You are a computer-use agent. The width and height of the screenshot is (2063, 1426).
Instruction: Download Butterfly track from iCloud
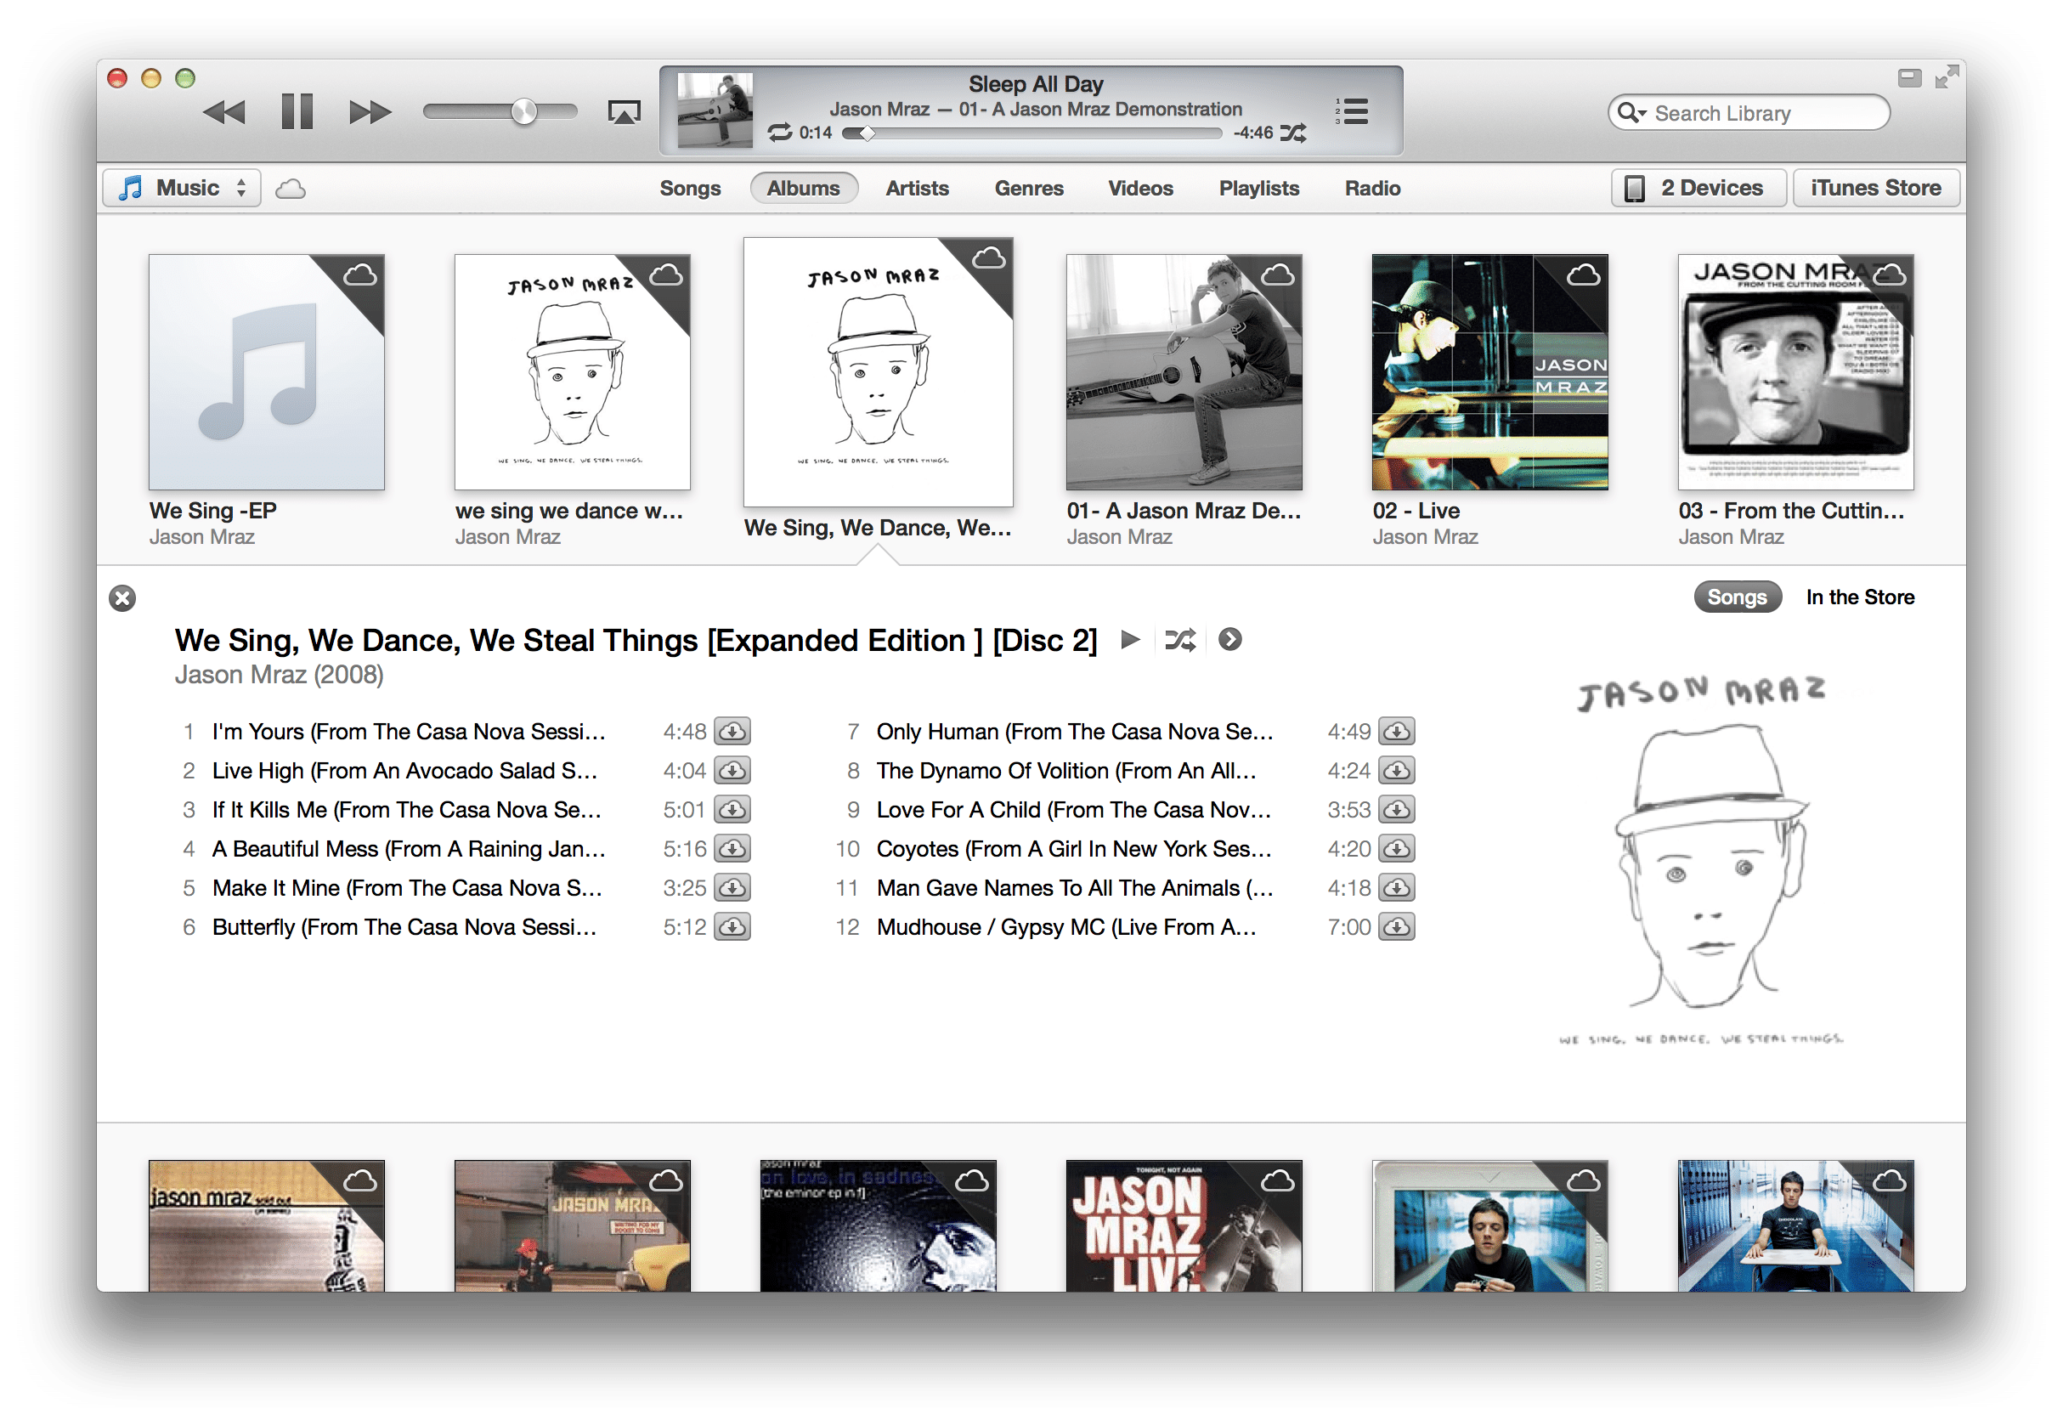pyautogui.click(x=732, y=927)
